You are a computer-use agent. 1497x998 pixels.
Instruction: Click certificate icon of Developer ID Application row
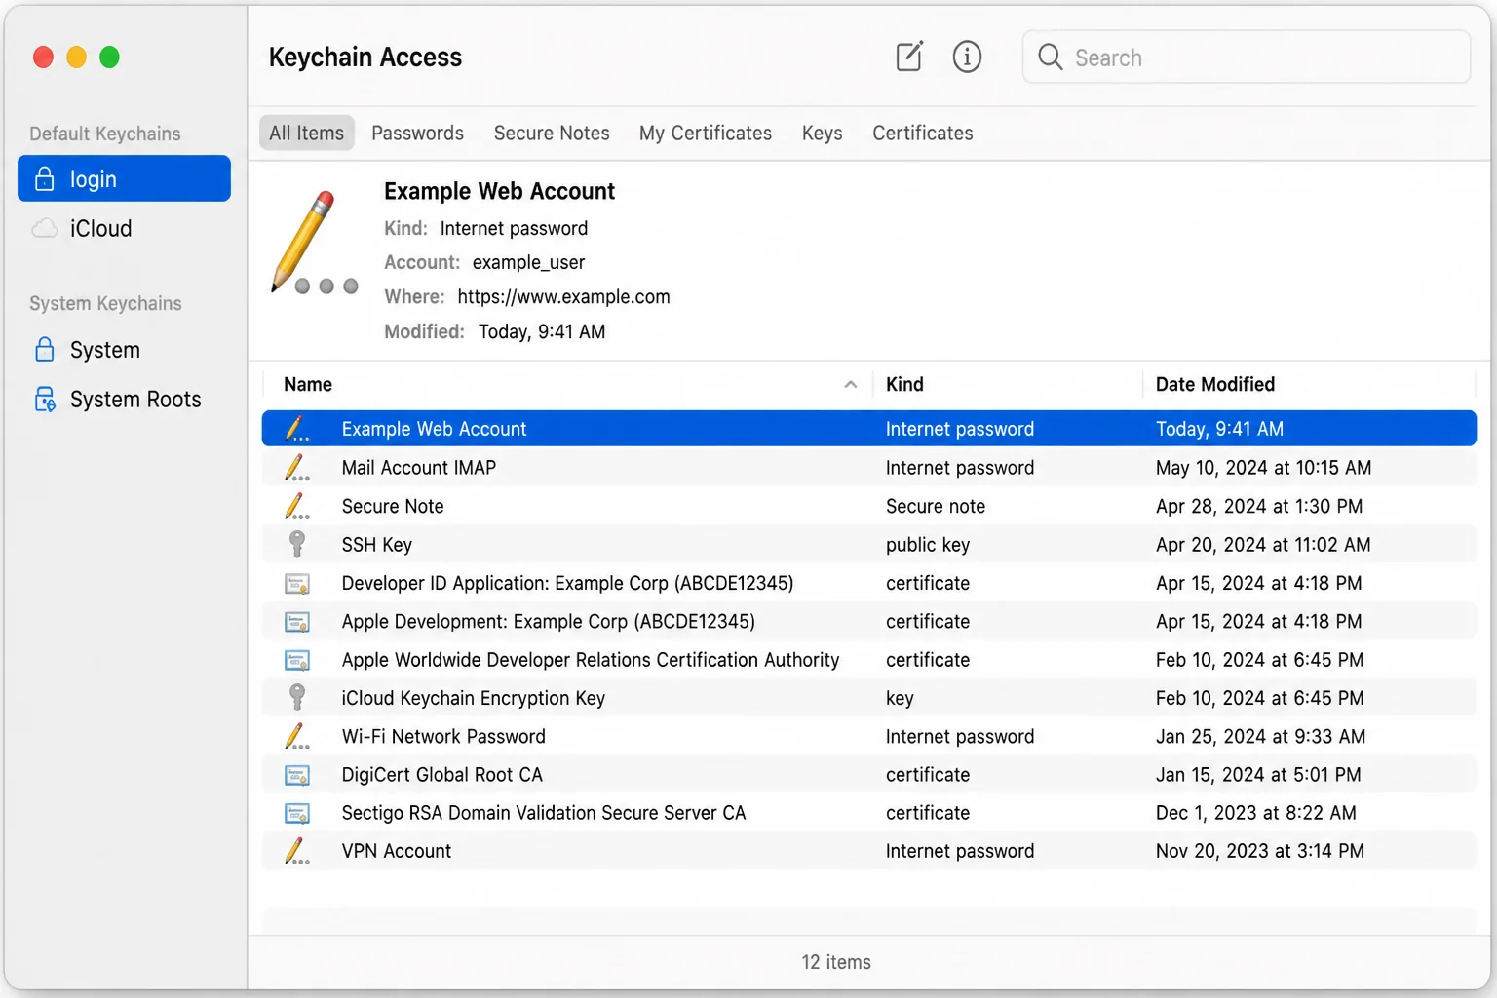coord(297,584)
